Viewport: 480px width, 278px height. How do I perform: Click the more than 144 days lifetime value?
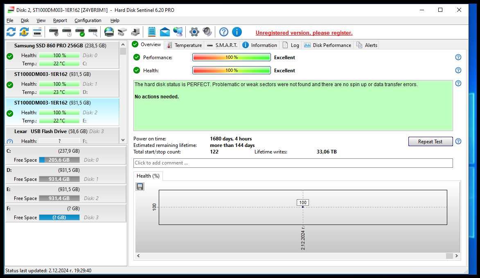[x=232, y=145]
